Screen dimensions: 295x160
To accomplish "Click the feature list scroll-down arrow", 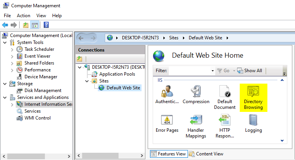I will pos(282,141).
